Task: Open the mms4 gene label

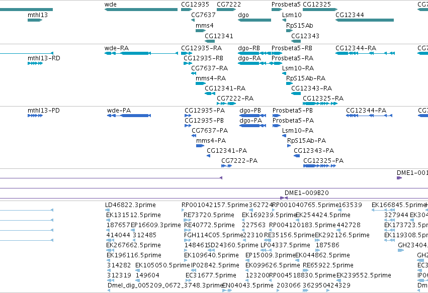Action: tap(205, 25)
